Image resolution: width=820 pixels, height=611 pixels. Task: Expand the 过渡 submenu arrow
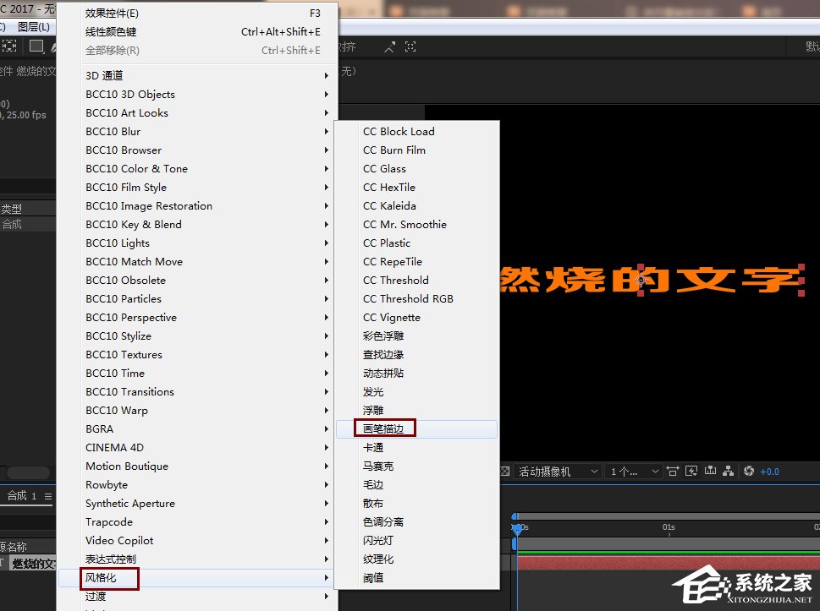pos(327,597)
